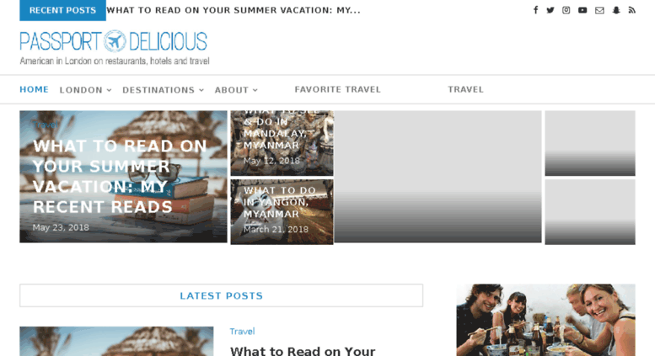Click the Travel category link under Latest Posts
Screen dimensions: 655x356
pyautogui.click(x=242, y=332)
